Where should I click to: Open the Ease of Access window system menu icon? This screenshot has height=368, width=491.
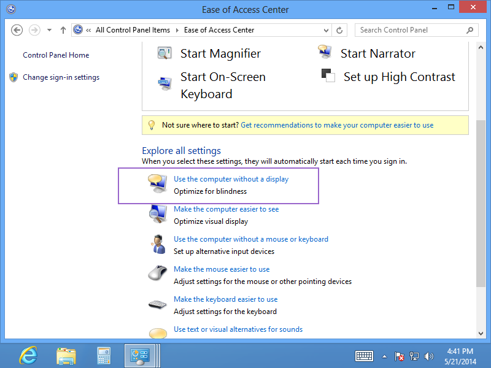click(11, 9)
